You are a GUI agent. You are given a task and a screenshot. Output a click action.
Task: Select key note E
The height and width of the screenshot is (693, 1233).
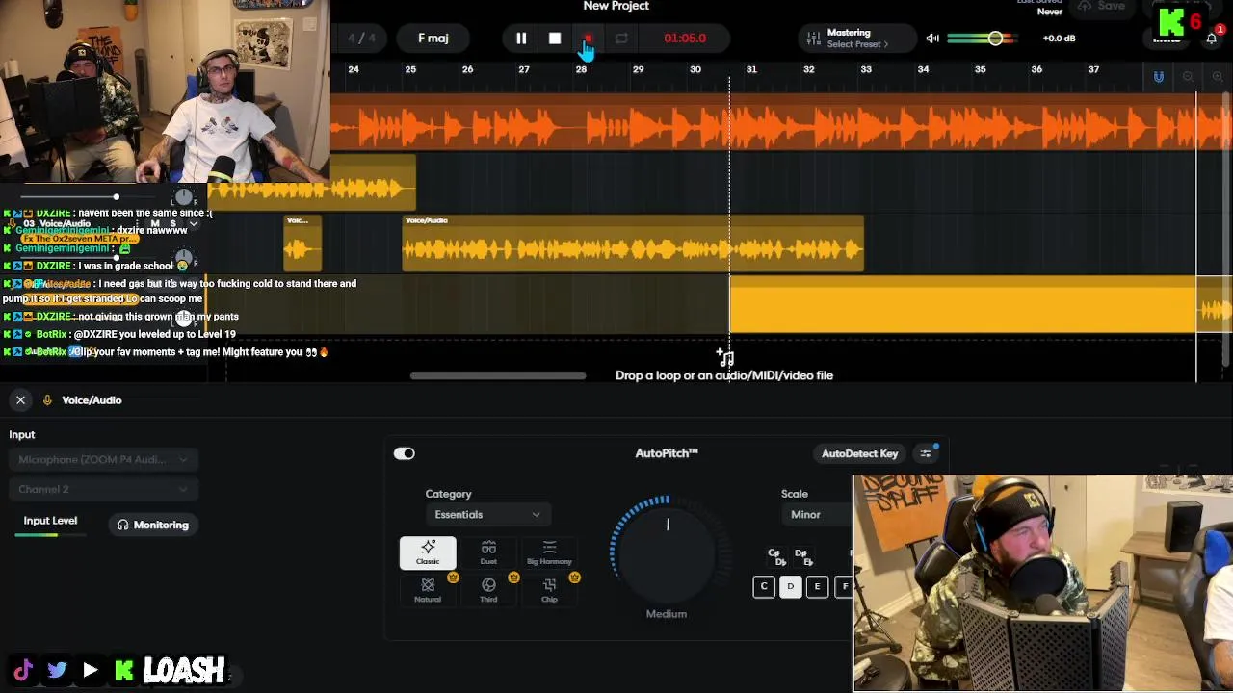[817, 586]
